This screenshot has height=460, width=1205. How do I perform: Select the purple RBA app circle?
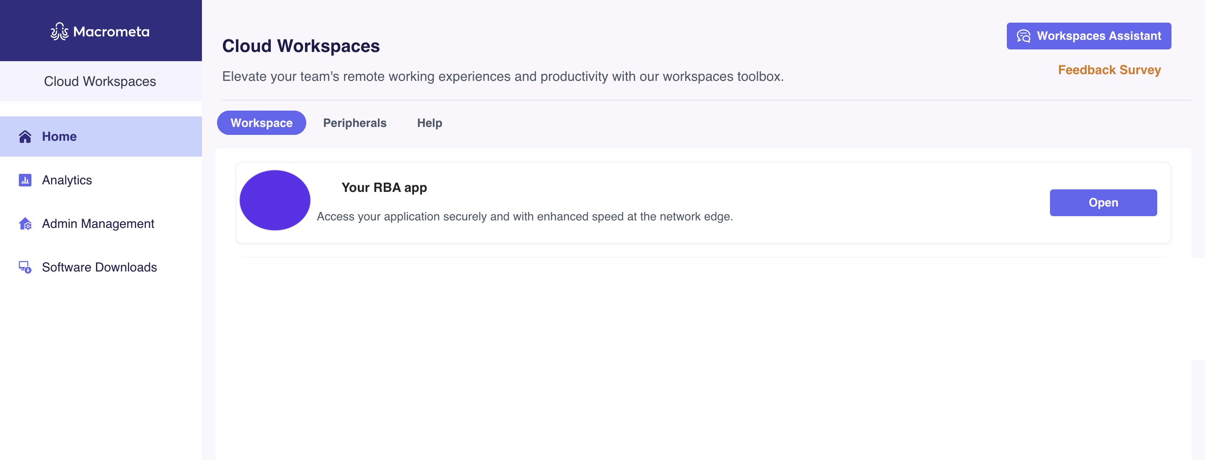point(274,200)
